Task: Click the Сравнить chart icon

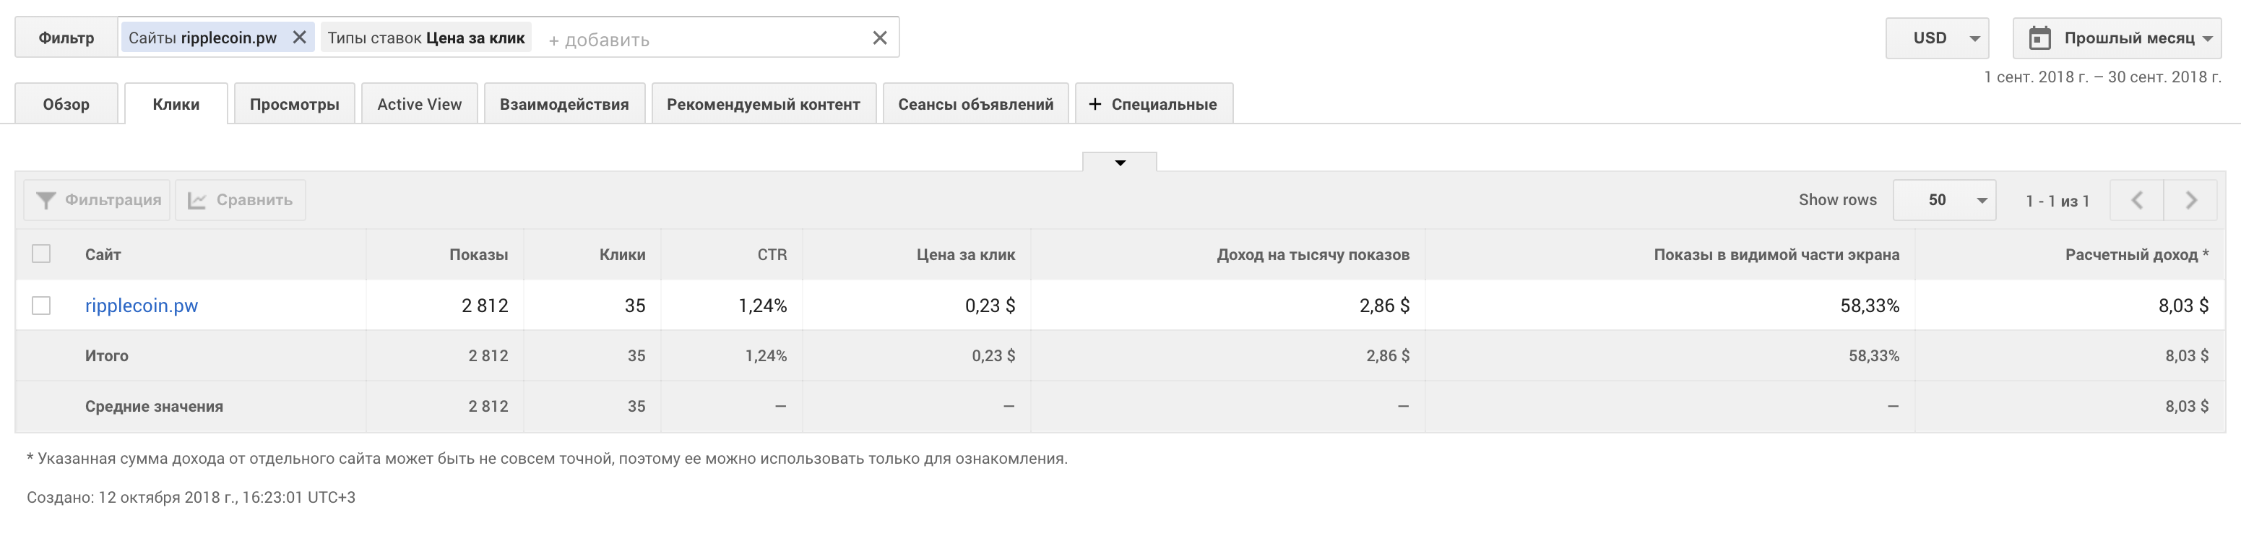Action: tap(197, 200)
